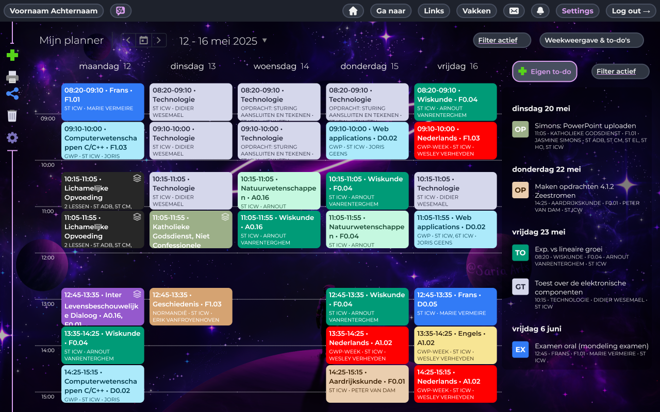
Task: Go to previous week arrow
Action: click(x=128, y=40)
